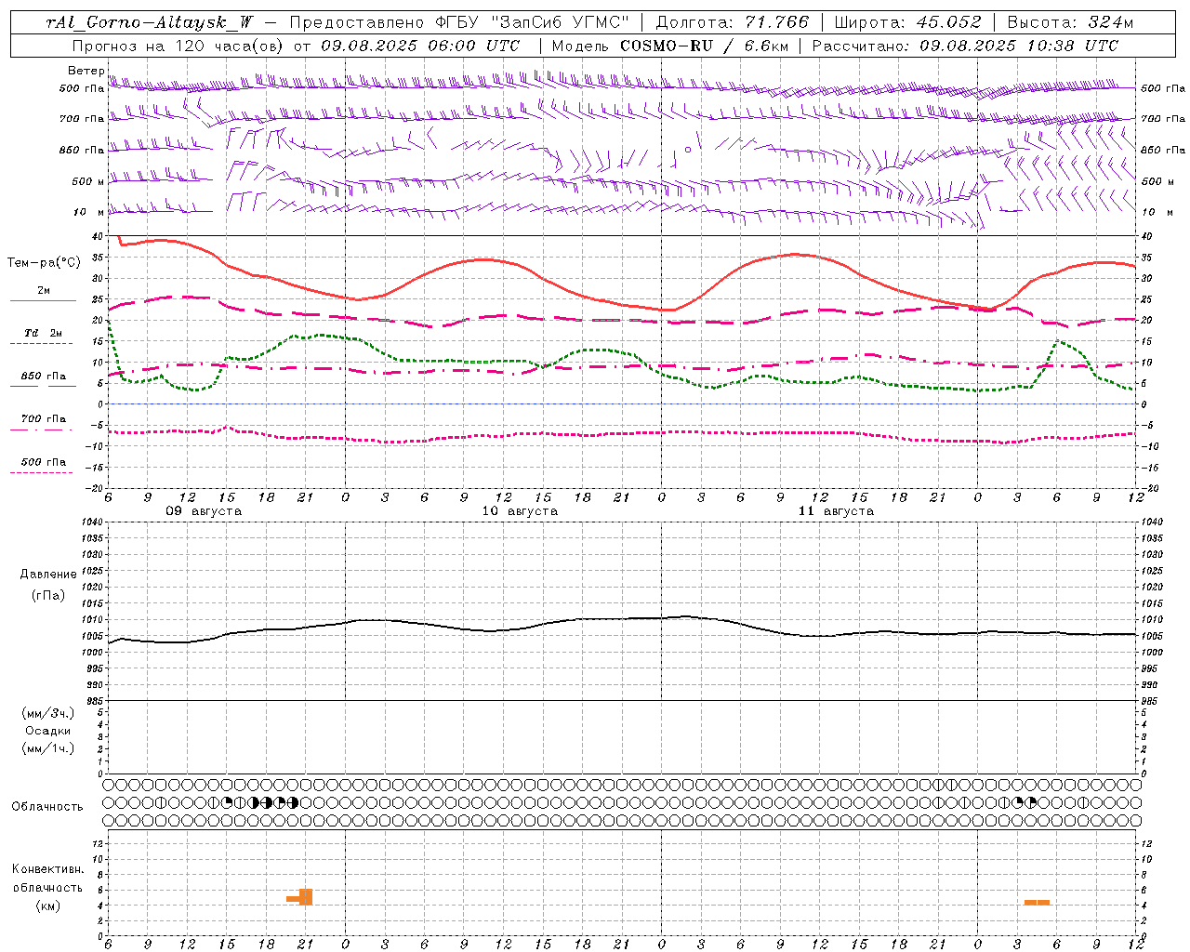Click the black pressure curve
Viewport: 1190px width, 952px height.
(623, 618)
